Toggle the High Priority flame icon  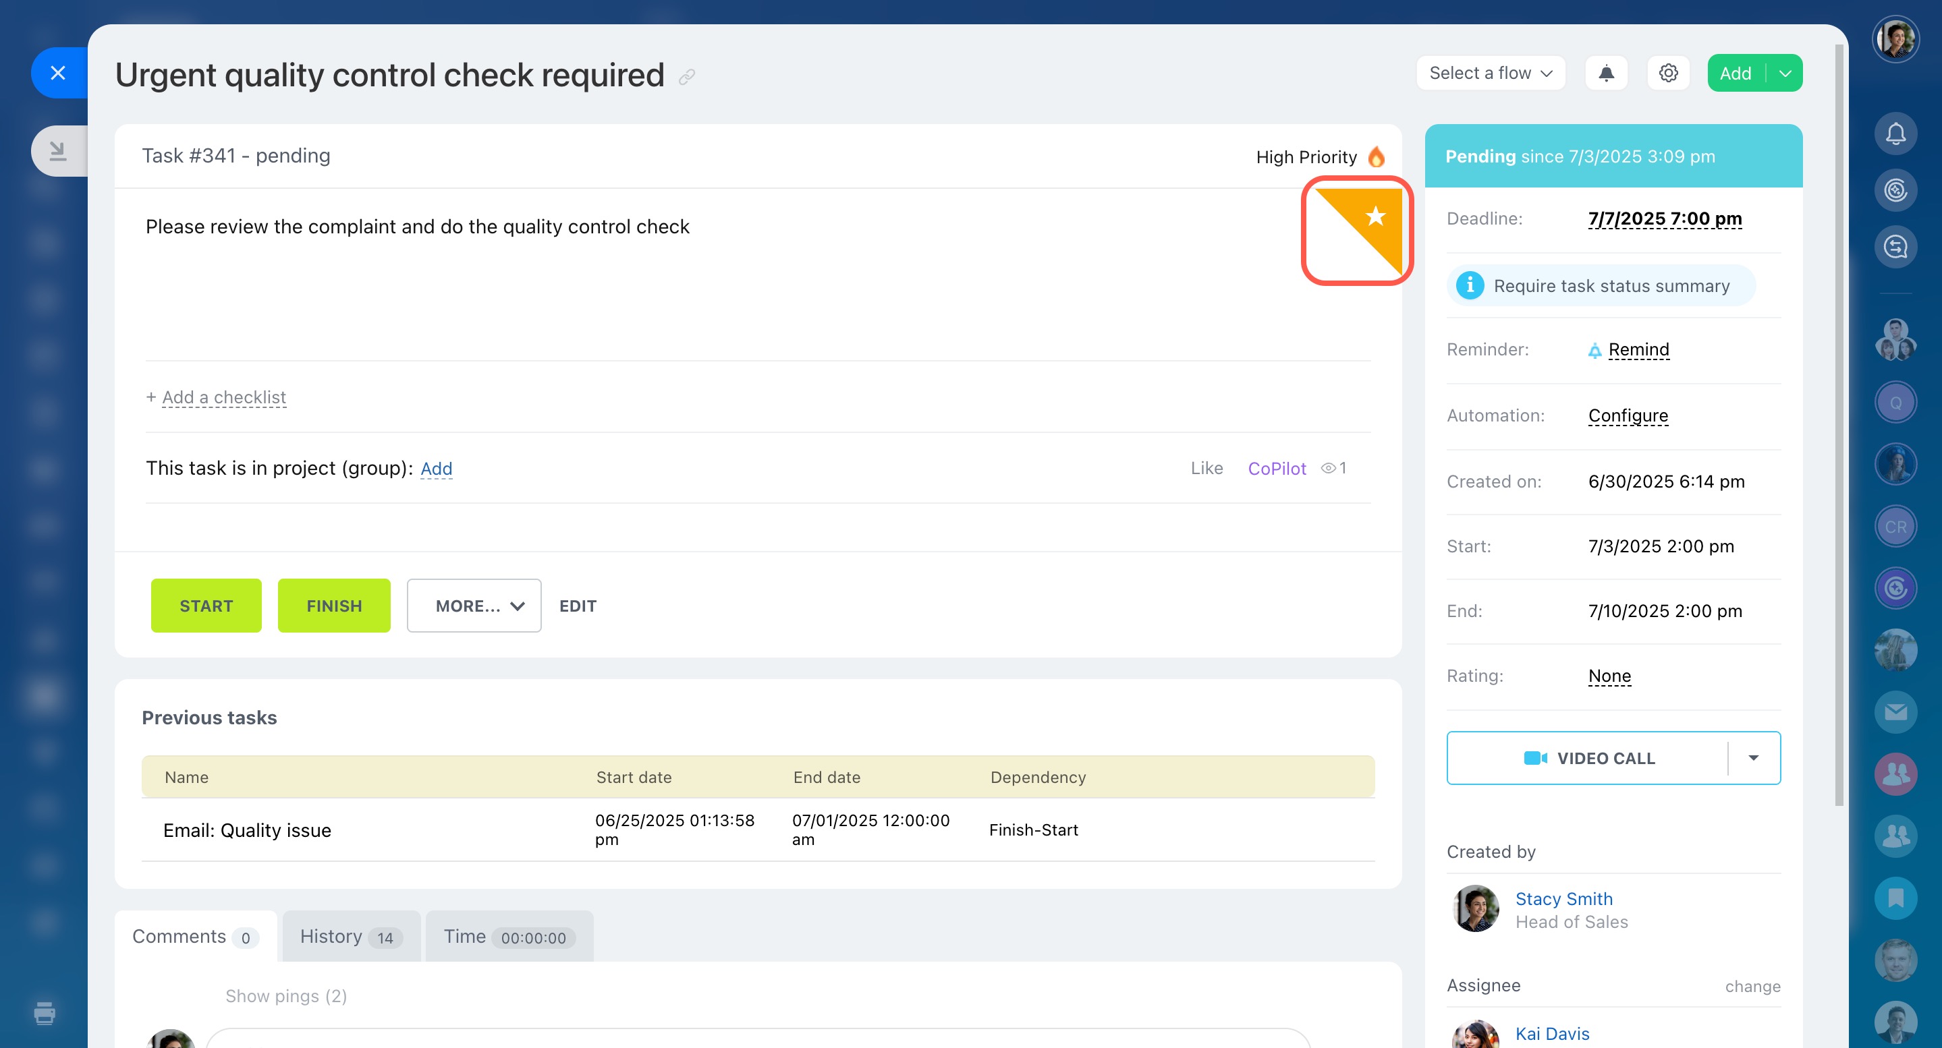[x=1377, y=156]
